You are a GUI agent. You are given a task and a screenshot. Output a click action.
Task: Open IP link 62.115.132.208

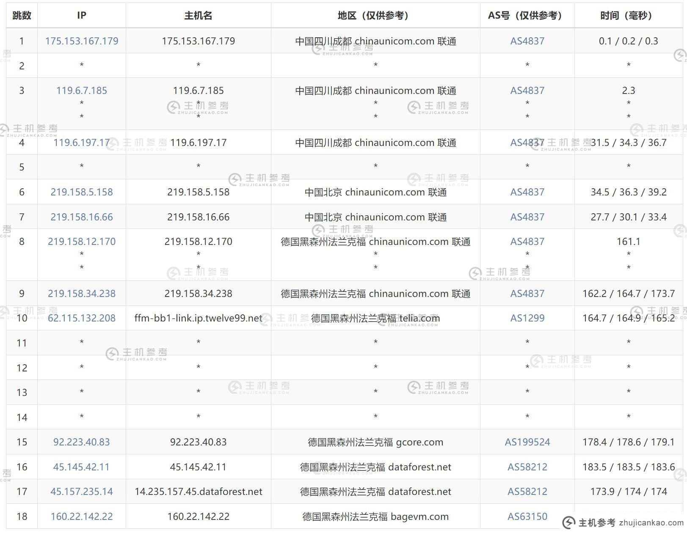(82, 318)
